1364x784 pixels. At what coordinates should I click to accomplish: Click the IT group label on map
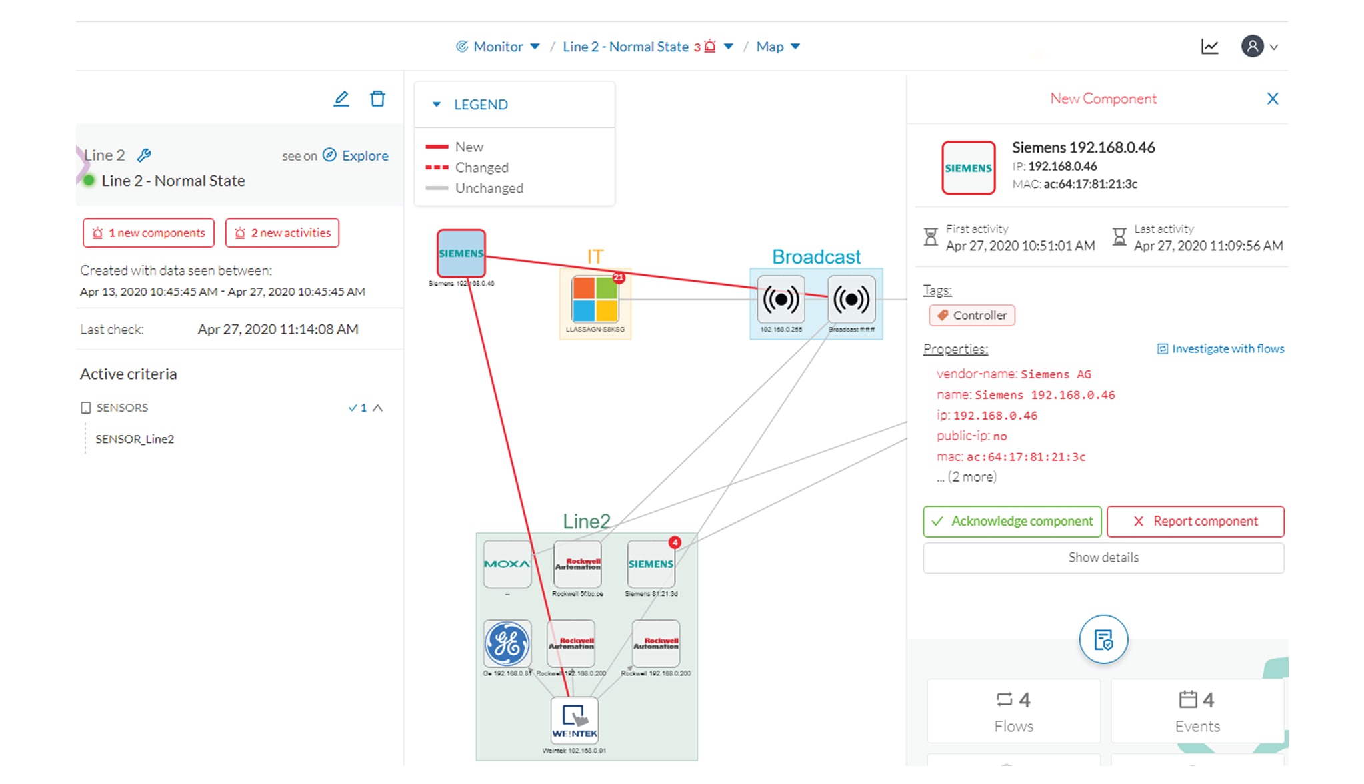(x=595, y=257)
